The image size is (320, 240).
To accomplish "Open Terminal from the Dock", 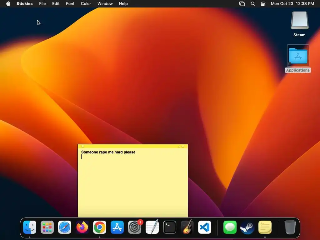I will click(170, 227).
